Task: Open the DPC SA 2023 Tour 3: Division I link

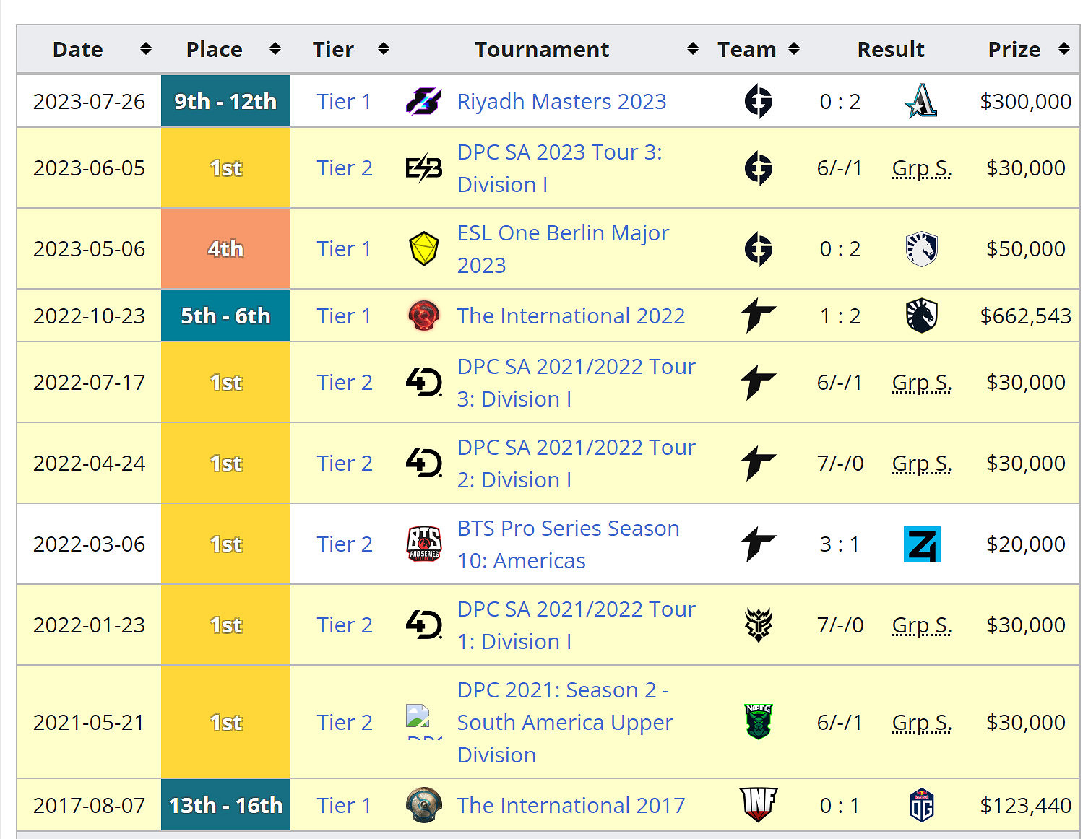Action: click(x=560, y=168)
